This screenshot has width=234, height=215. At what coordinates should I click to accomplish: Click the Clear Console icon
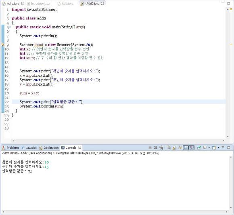[x=169, y=148]
